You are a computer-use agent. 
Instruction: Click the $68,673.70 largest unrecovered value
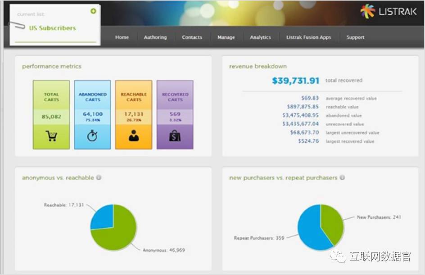click(304, 132)
